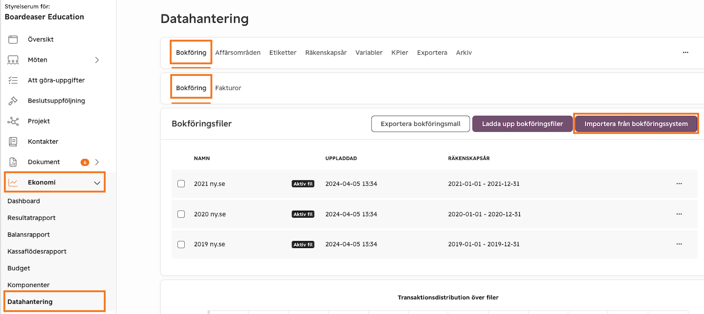Select the 2020 ny.se checkbox
Image resolution: width=704 pixels, height=314 pixels.
[181, 214]
